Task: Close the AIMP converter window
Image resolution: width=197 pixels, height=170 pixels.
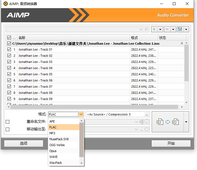Action: pyautogui.click(x=187, y=4)
